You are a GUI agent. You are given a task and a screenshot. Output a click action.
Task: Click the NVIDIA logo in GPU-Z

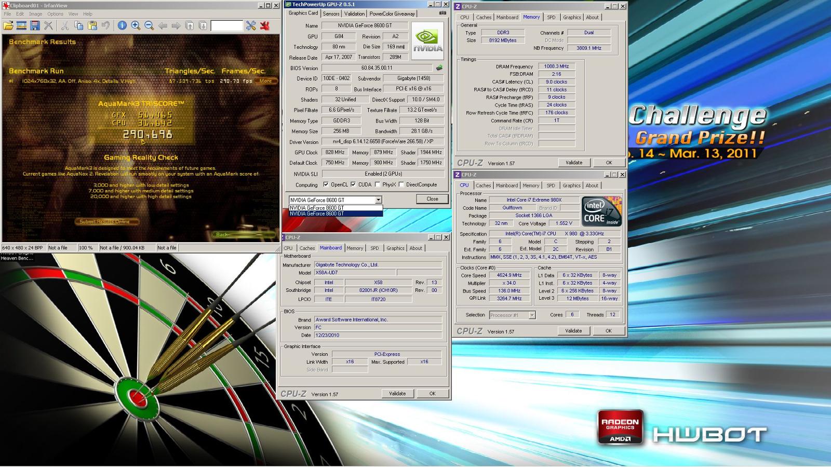[x=428, y=40]
